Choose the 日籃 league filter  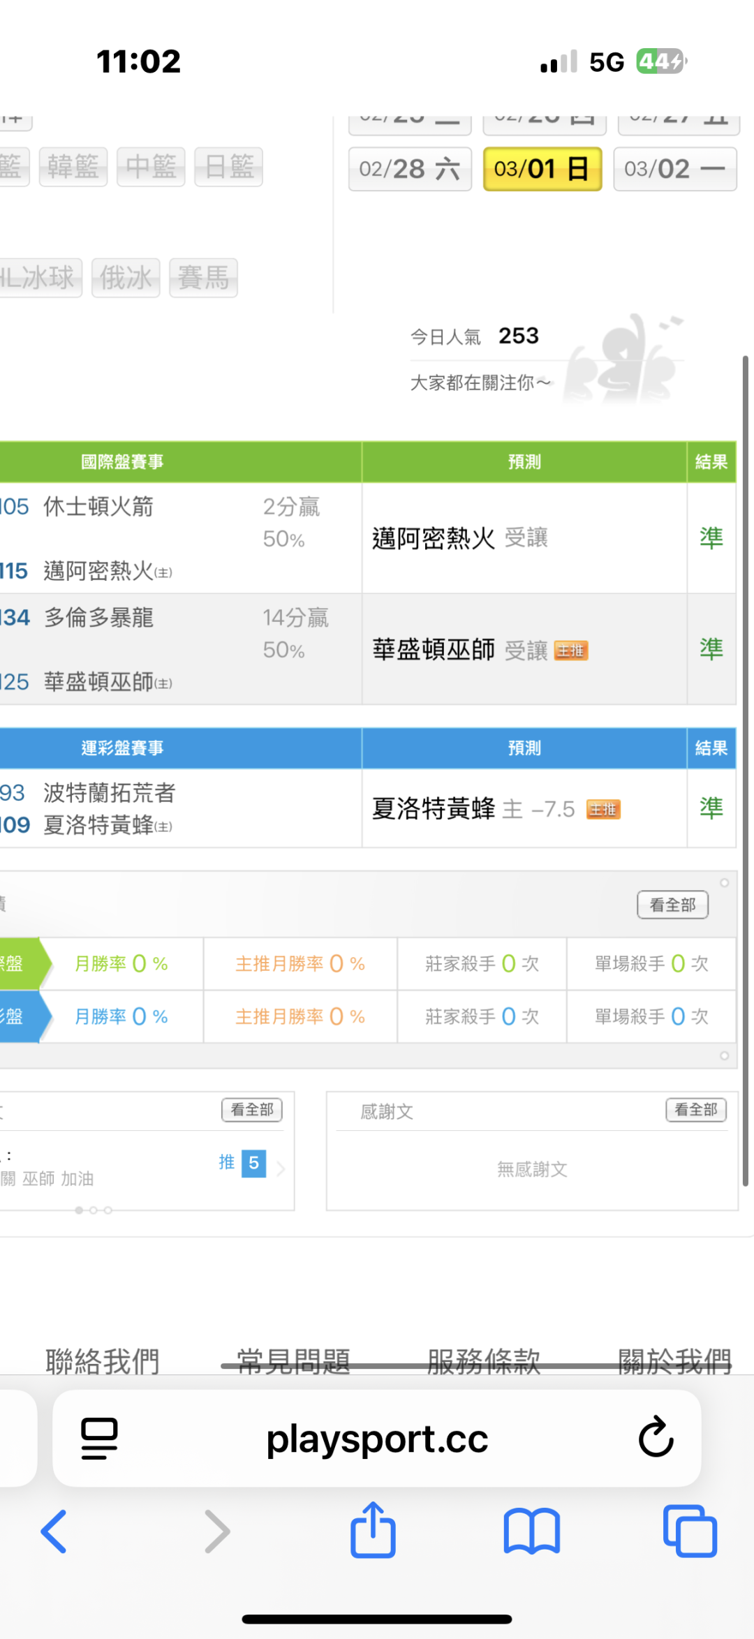[228, 167]
